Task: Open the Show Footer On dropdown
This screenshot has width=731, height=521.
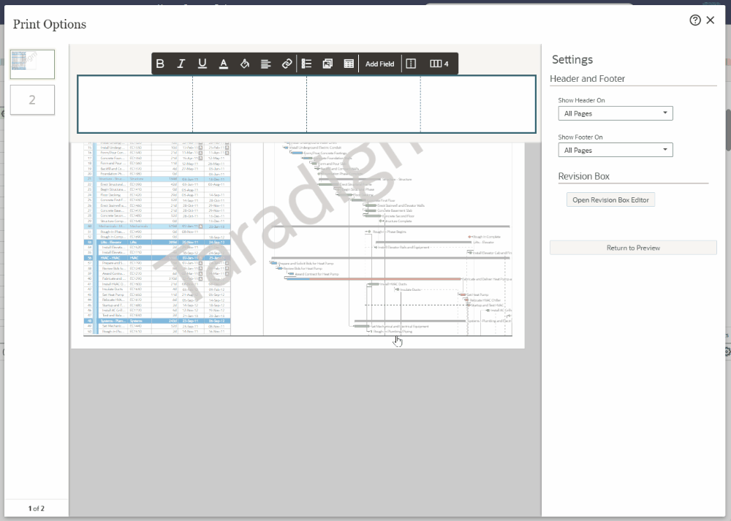Action: pyautogui.click(x=616, y=150)
